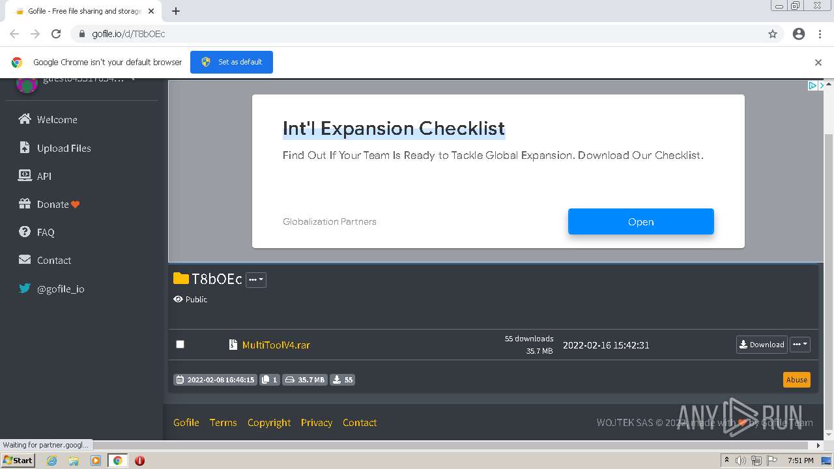Open a new tab with plus button
Screen dimensions: 834x469
click(x=175, y=11)
